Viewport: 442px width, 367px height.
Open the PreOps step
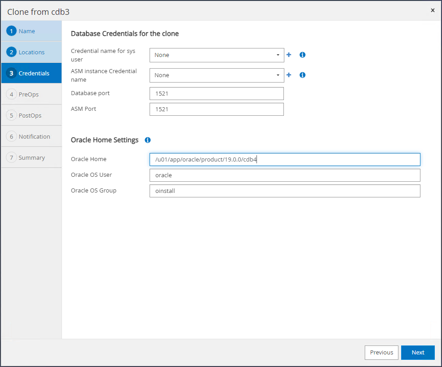pyautogui.click(x=31, y=94)
